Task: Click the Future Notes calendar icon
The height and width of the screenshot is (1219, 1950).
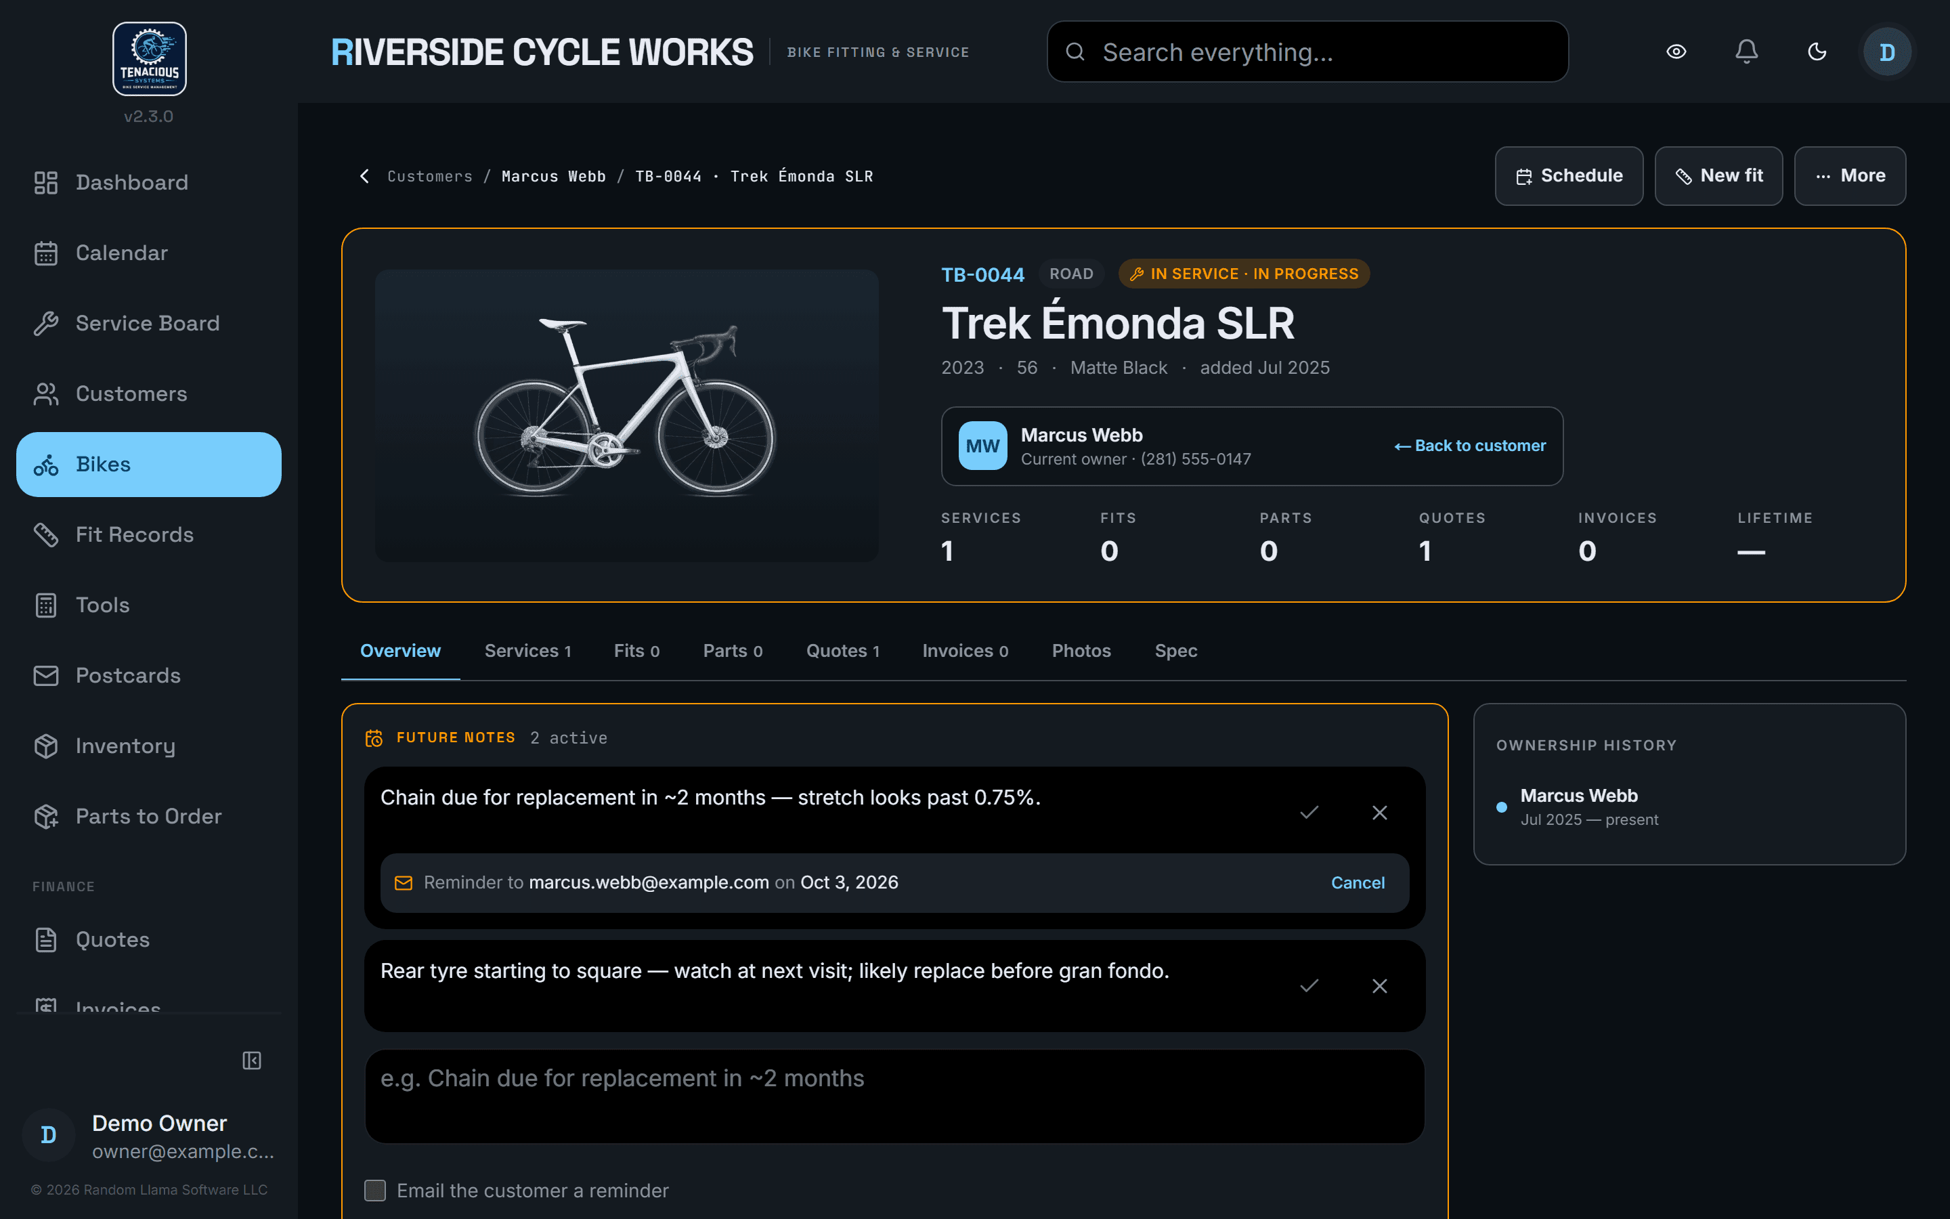Action: pyautogui.click(x=374, y=737)
